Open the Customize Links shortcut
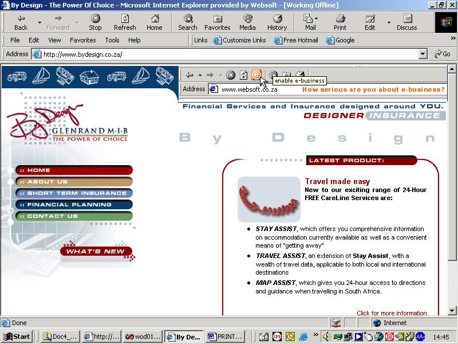 click(239, 40)
